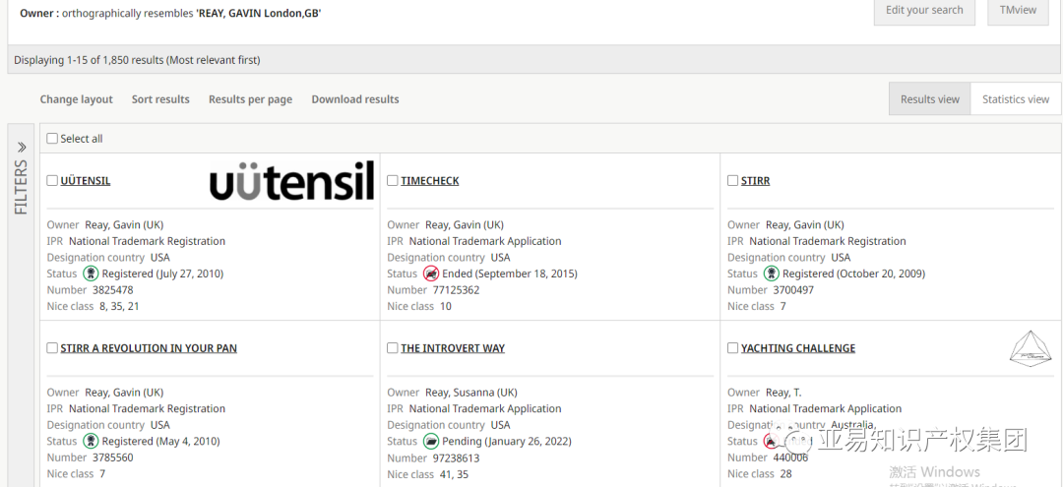This screenshot has width=1063, height=487.
Task: Click Registered status icon dated May 4, 2010
Action: coord(91,441)
